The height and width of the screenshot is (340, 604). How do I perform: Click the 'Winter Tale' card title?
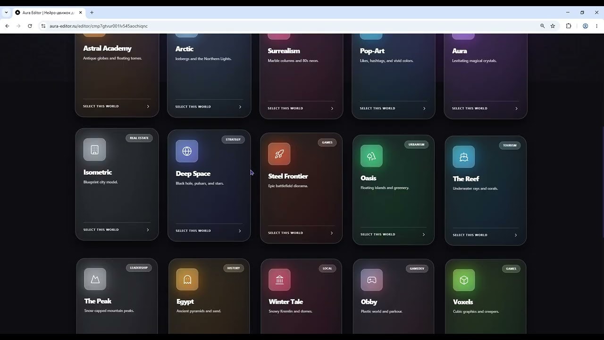[285, 302]
